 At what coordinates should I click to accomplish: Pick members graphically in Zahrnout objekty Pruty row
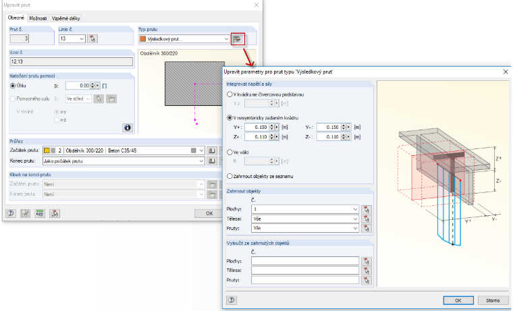click(x=367, y=228)
